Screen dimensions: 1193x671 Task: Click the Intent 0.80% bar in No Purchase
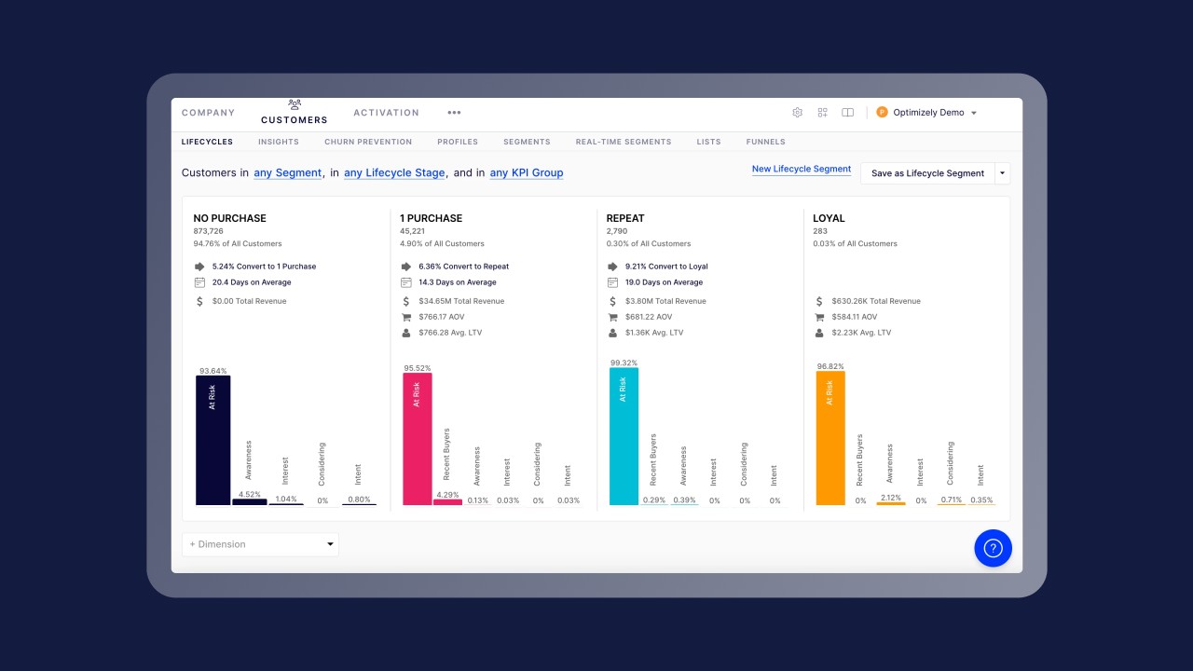[x=359, y=504]
